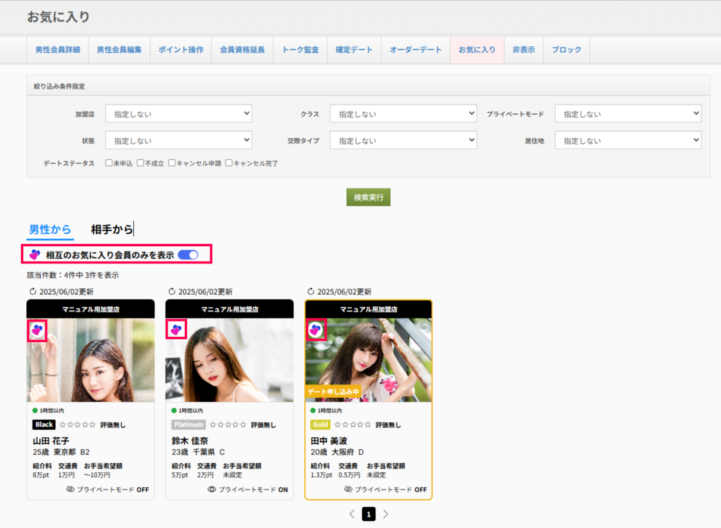721x528 pixels.
Task: Click refresh icon above 田中 美波 card
Action: point(311,291)
